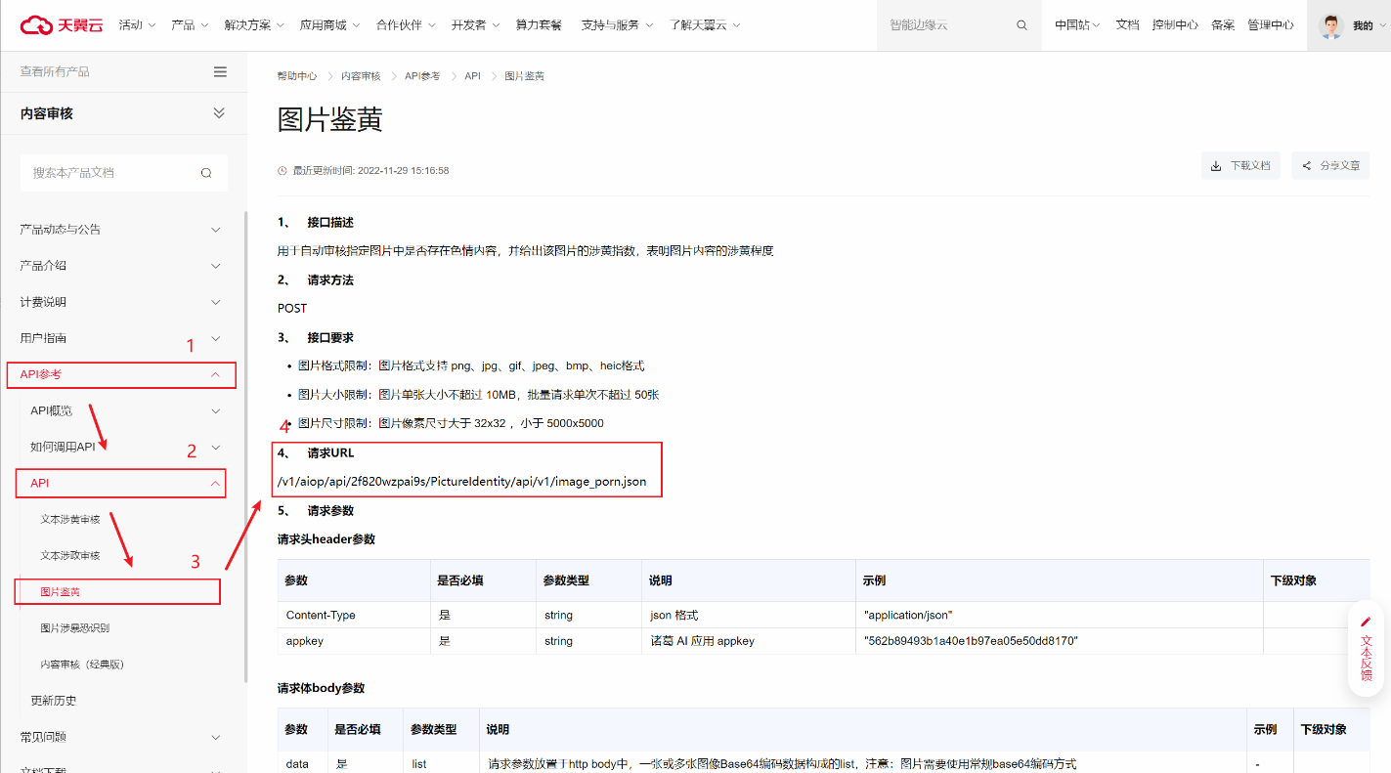This screenshot has width=1391, height=773.
Task: Open the 中国站 region dropdown
Action: (x=1076, y=25)
